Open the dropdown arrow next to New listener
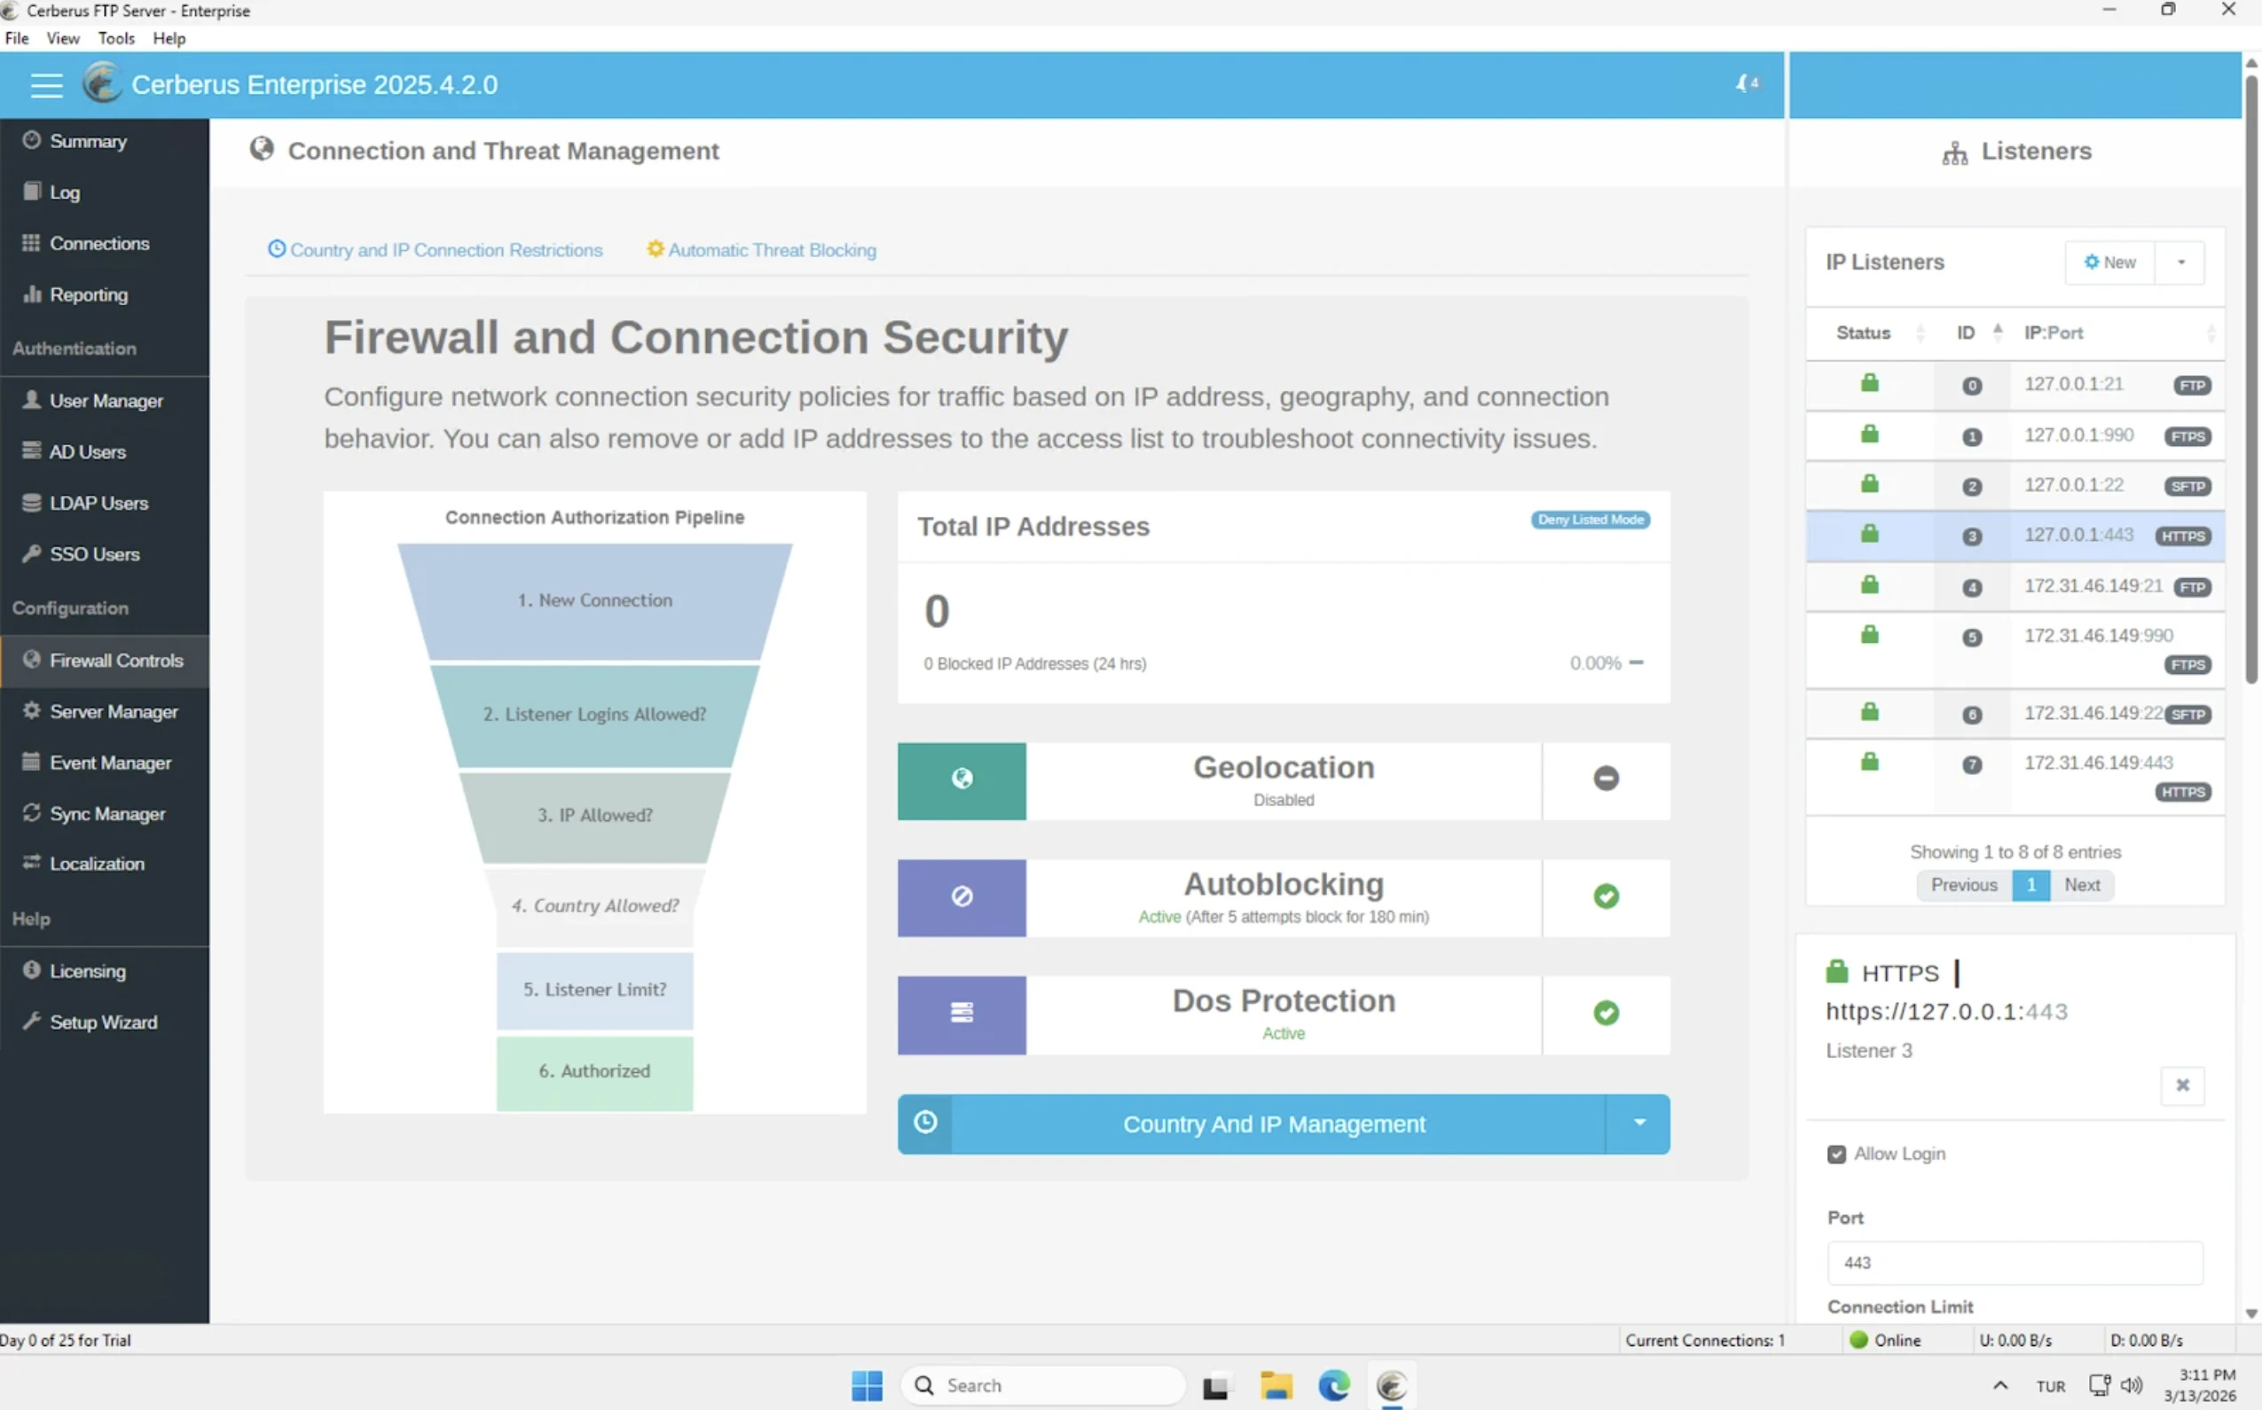Screen dimensions: 2262x1410 click(x=2181, y=263)
